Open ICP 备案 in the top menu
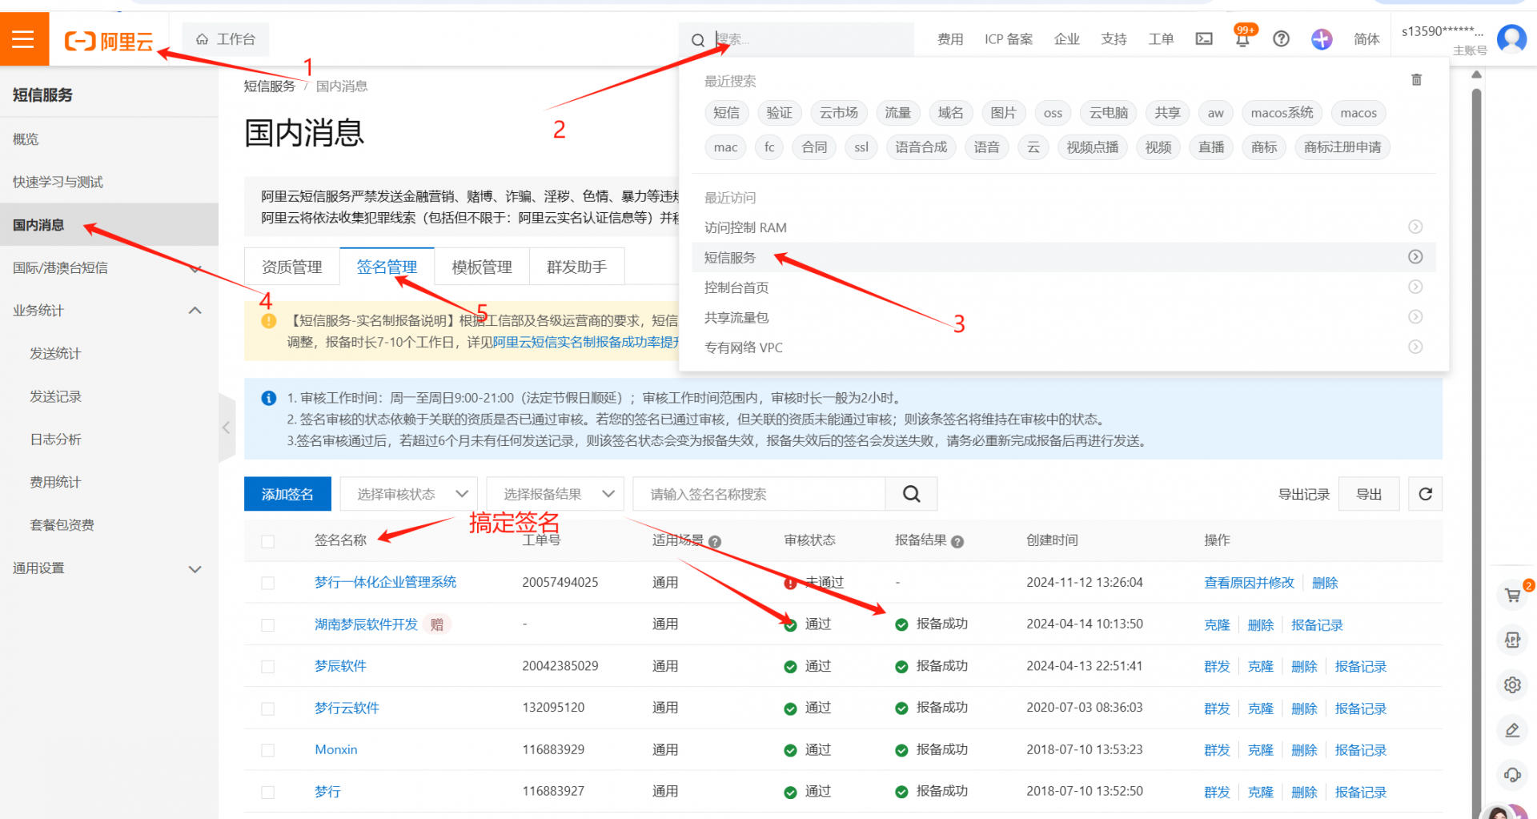The width and height of the screenshot is (1537, 819). [1009, 39]
